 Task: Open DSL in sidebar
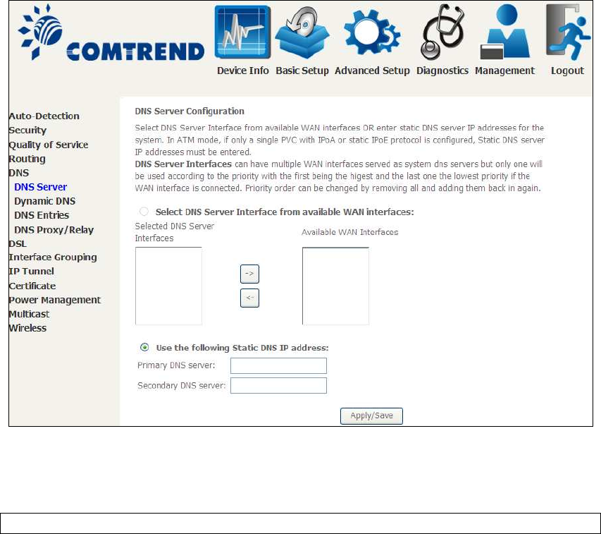[18, 243]
